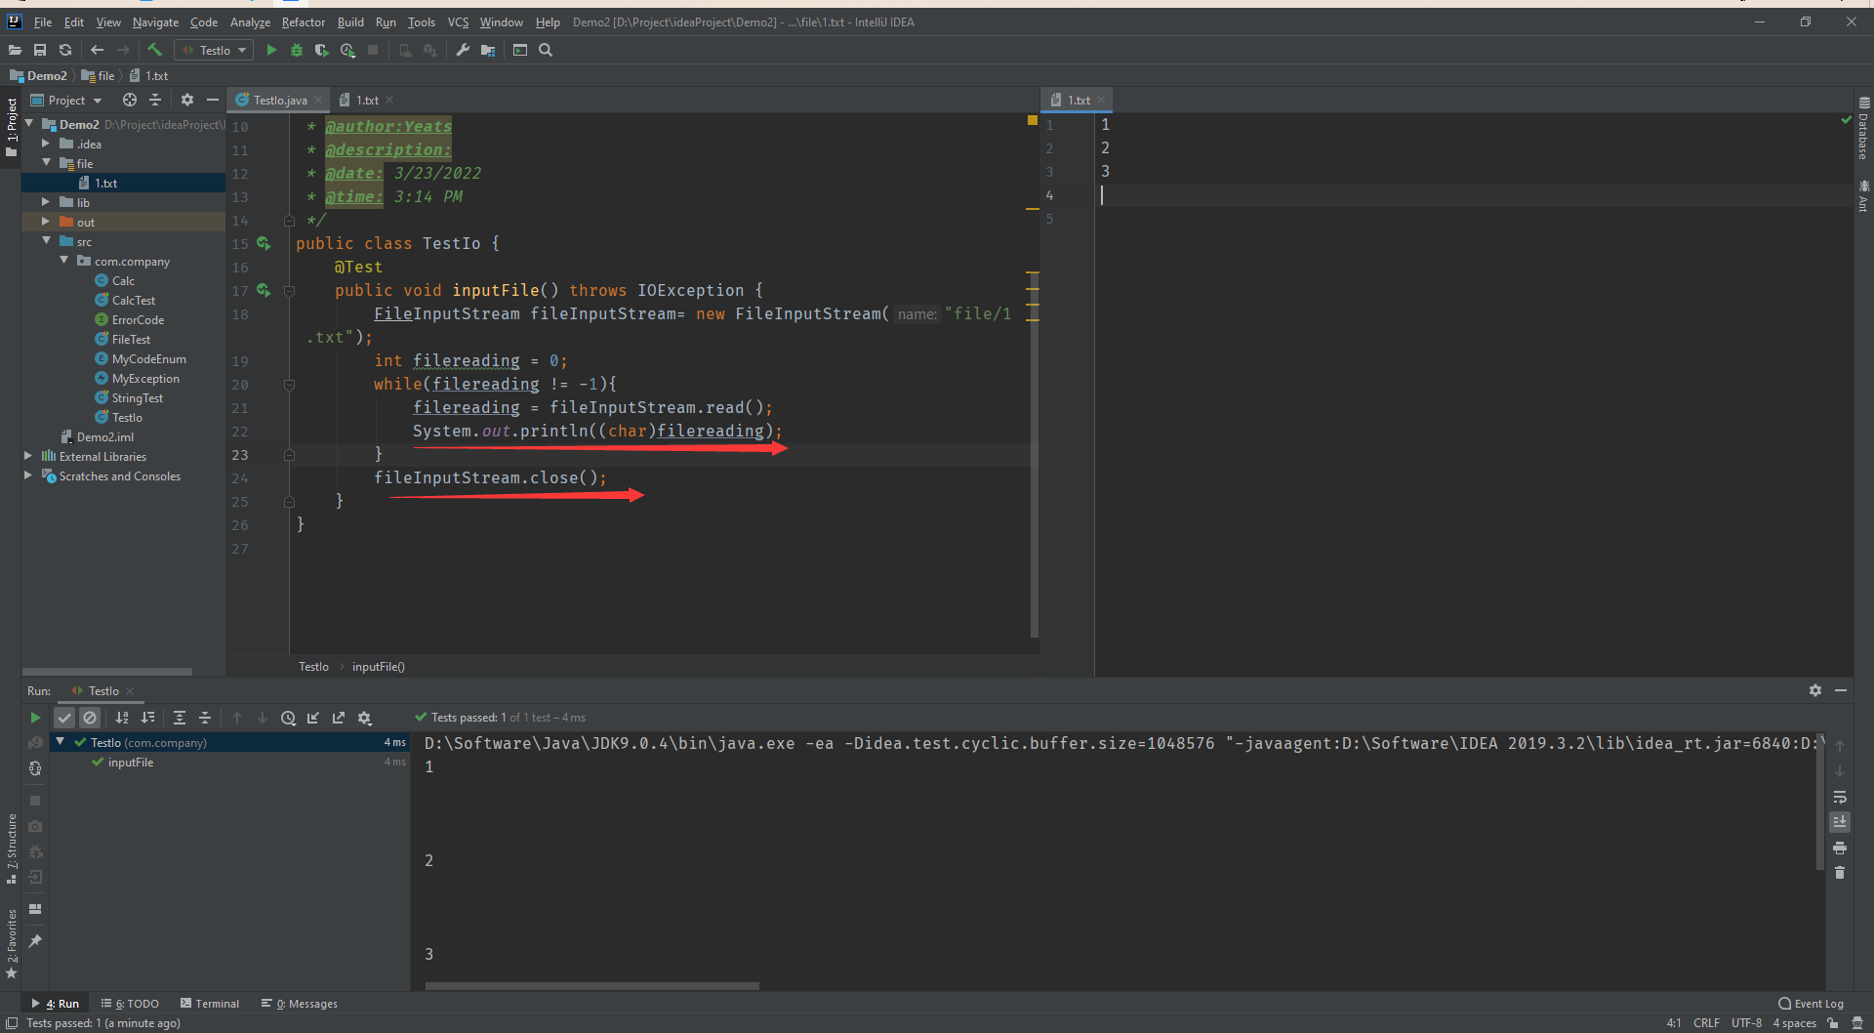
Task: Click the Build Project hammer icon
Action: click(154, 50)
